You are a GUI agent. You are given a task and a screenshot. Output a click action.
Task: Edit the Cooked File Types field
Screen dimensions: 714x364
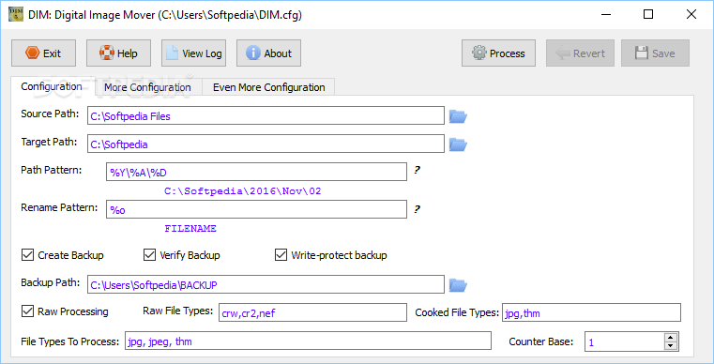point(591,312)
